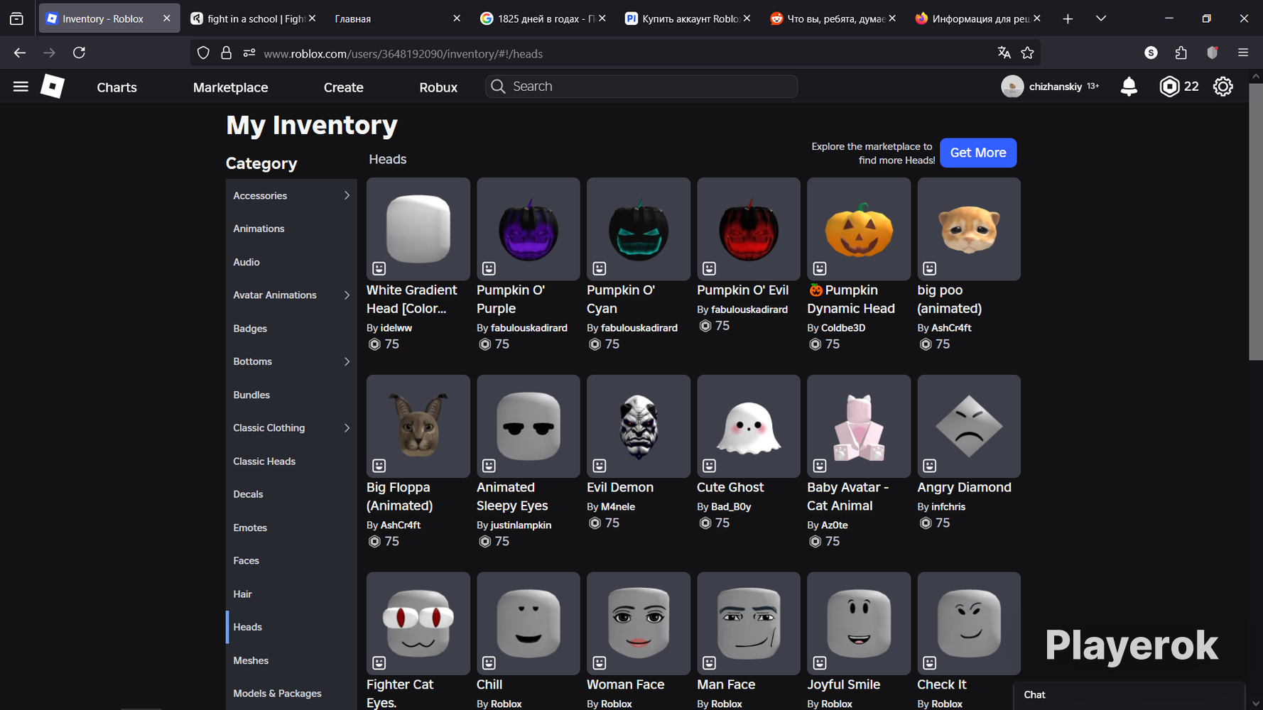Click the Get More button
The height and width of the screenshot is (710, 1263).
click(978, 153)
